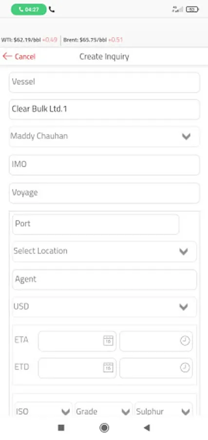The width and height of the screenshot is (208, 440).
Task: Open the ETD time clock icon
Action: tap(185, 367)
